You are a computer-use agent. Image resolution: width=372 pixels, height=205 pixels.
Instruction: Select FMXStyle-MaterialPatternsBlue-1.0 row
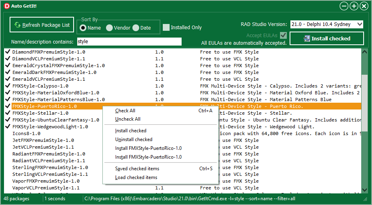tap(183, 100)
